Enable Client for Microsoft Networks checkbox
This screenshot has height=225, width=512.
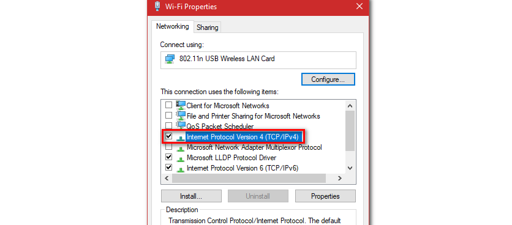168,105
